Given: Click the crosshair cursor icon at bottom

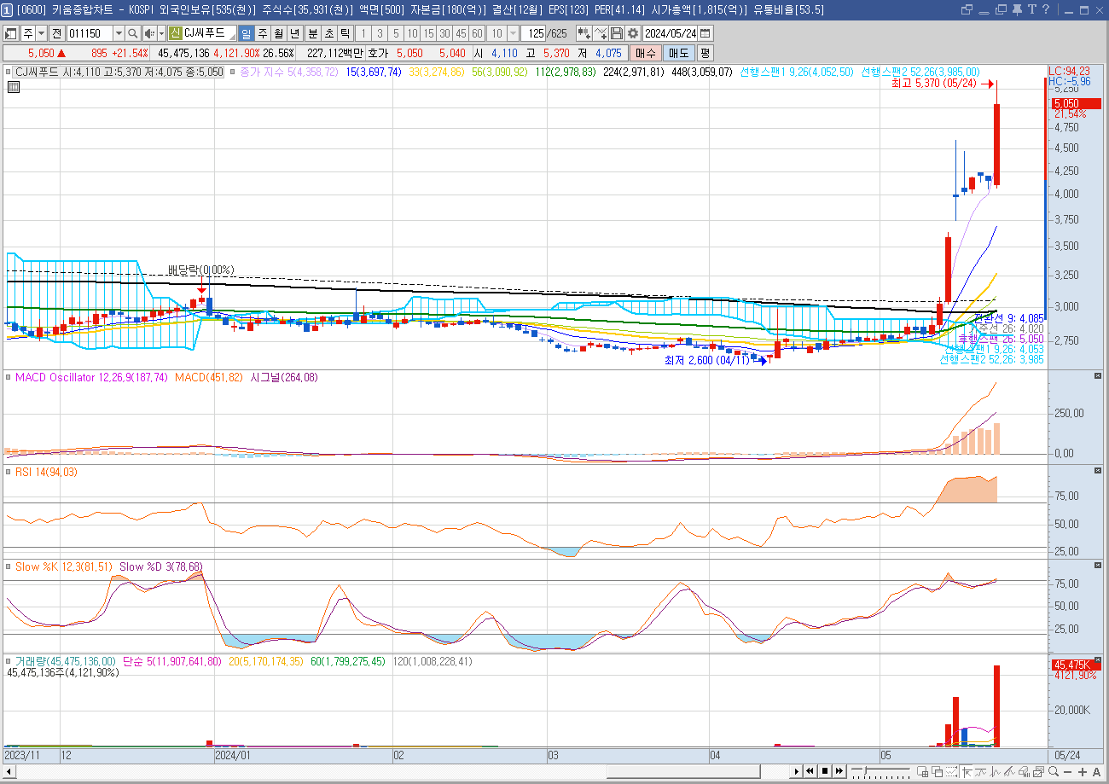Looking at the screenshot, I should tap(967, 771).
